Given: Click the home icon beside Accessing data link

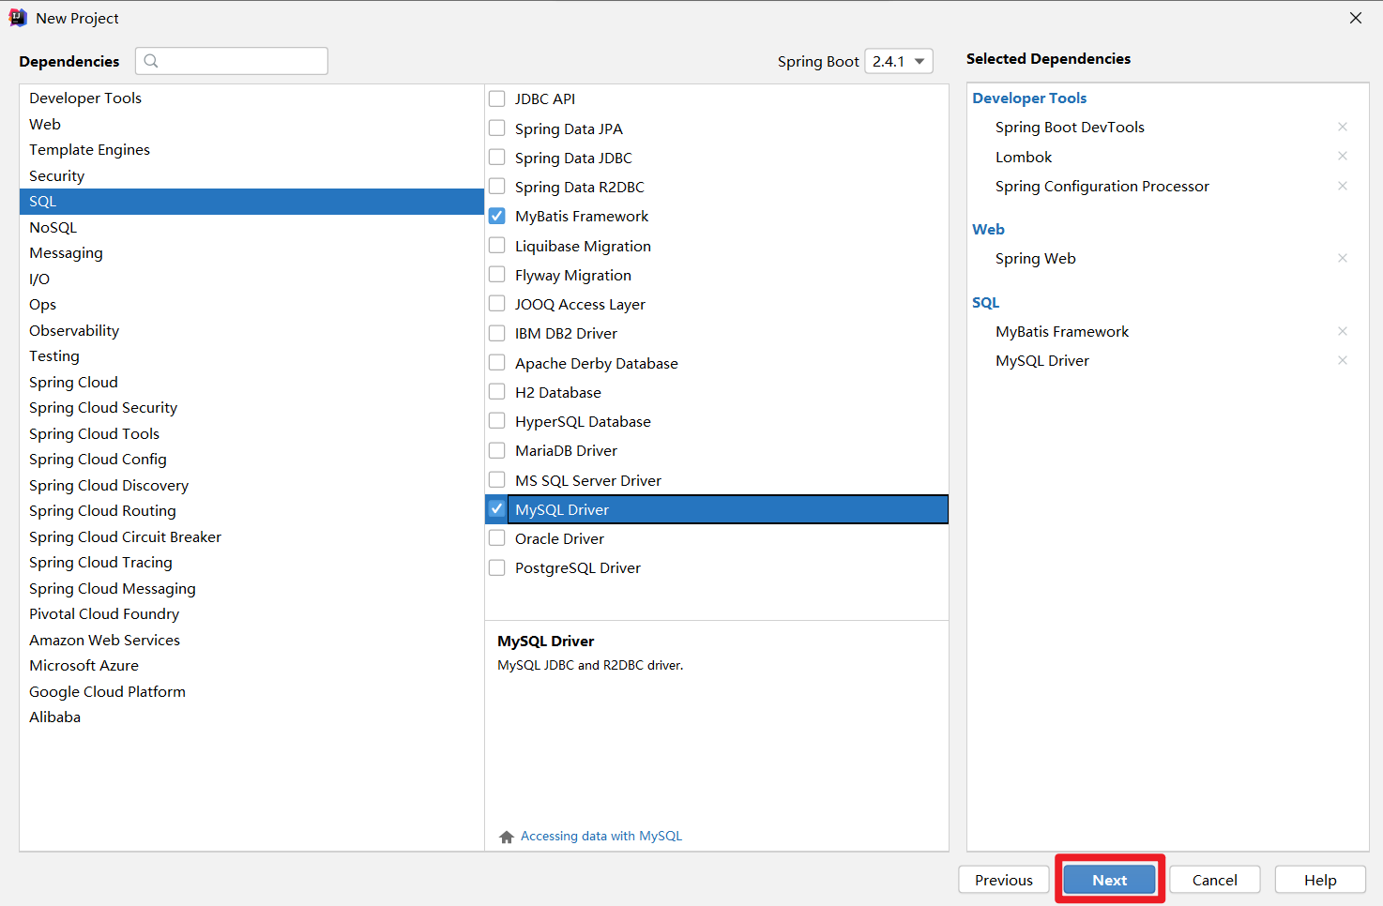Looking at the screenshot, I should [507, 837].
